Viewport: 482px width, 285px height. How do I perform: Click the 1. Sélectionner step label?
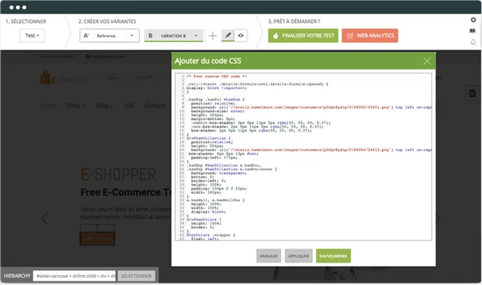(26, 22)
